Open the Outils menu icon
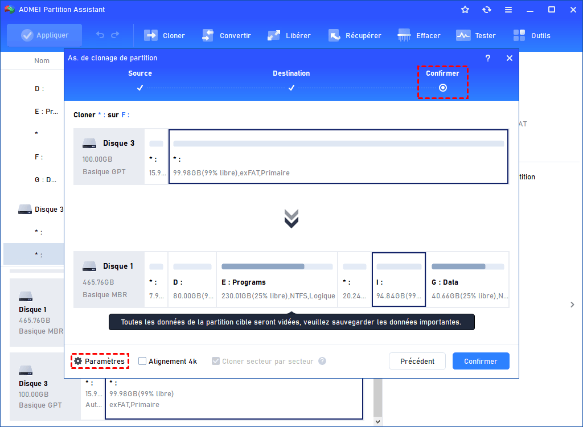Image resolution: width=583 pixels, height=427 pixels. (x=519, y=35)
